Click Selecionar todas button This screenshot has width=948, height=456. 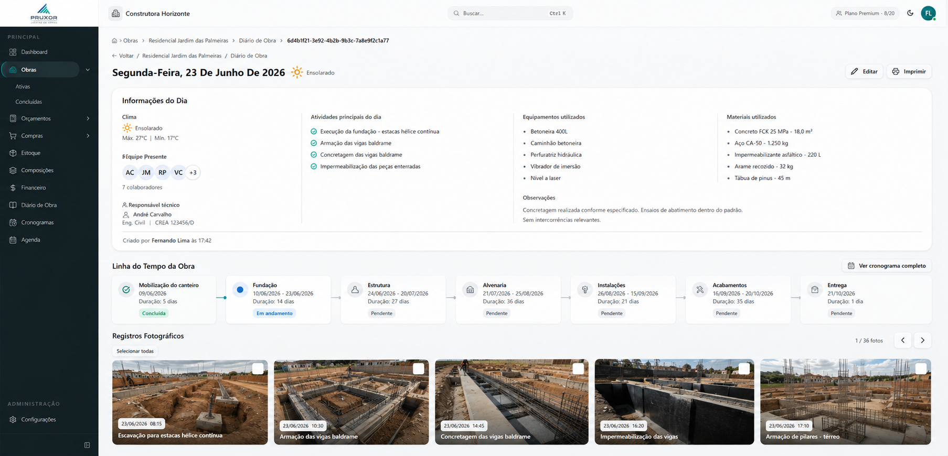pos(135,351)
